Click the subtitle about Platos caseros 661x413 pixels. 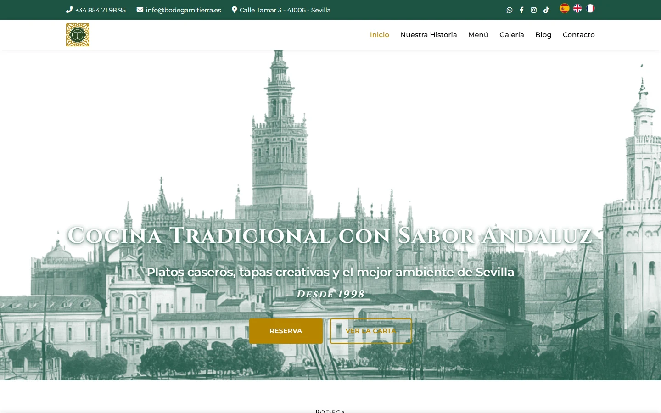click(330, 272)
